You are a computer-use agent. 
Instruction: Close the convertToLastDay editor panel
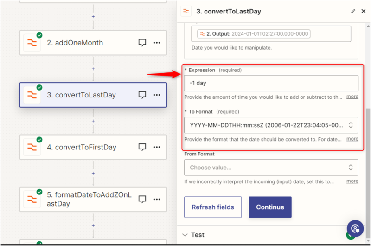363,11
